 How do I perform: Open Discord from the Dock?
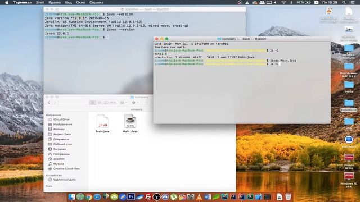pos(165,197)
